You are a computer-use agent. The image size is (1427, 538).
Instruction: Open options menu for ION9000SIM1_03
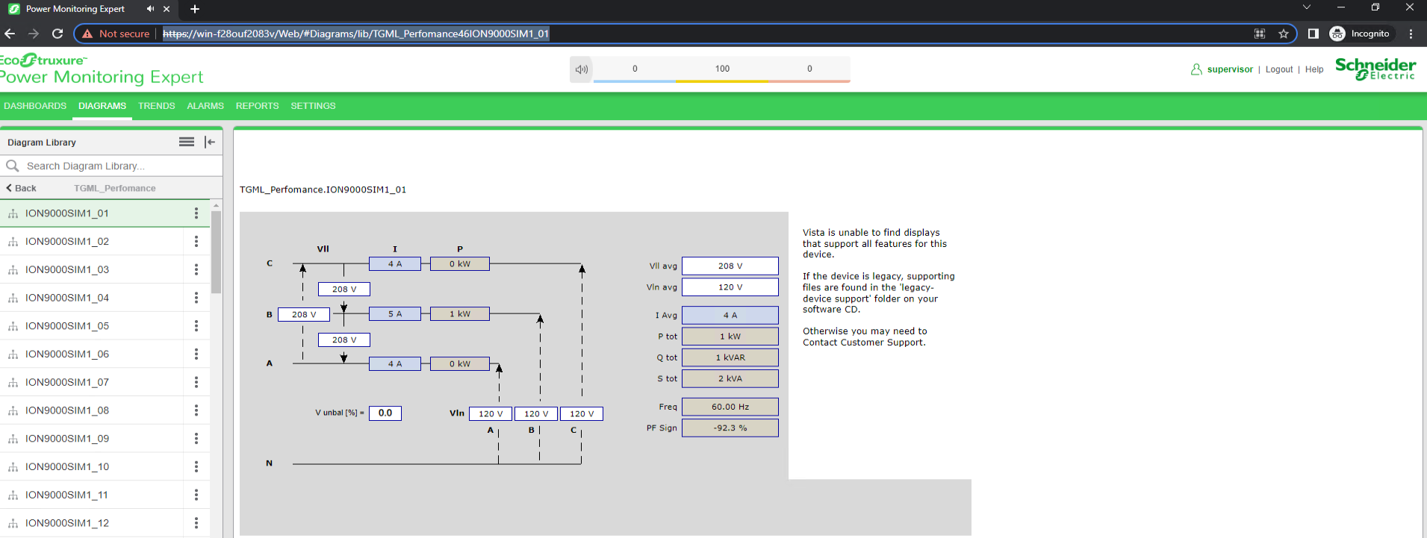coord(196,269)
